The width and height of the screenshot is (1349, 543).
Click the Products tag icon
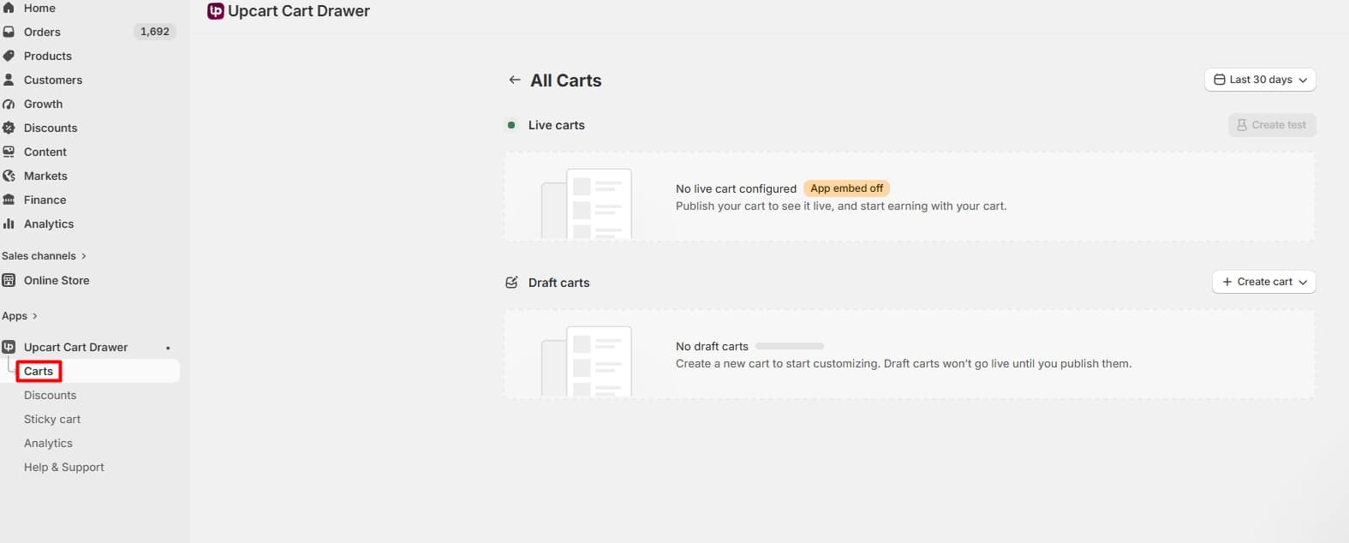tap(9, 56)
